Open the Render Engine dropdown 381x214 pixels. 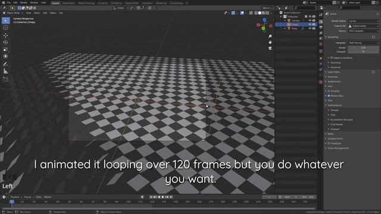point(363,21)
